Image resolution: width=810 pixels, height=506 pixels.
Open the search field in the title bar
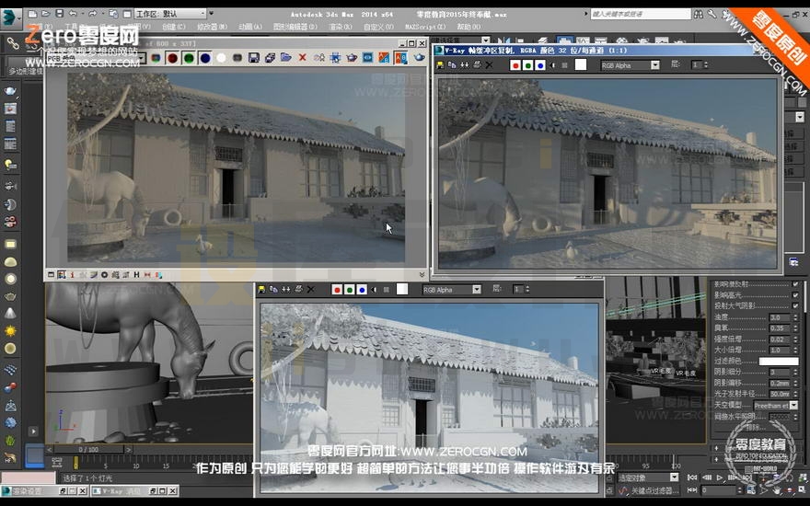pyautogui.click(x=640, y=14)
